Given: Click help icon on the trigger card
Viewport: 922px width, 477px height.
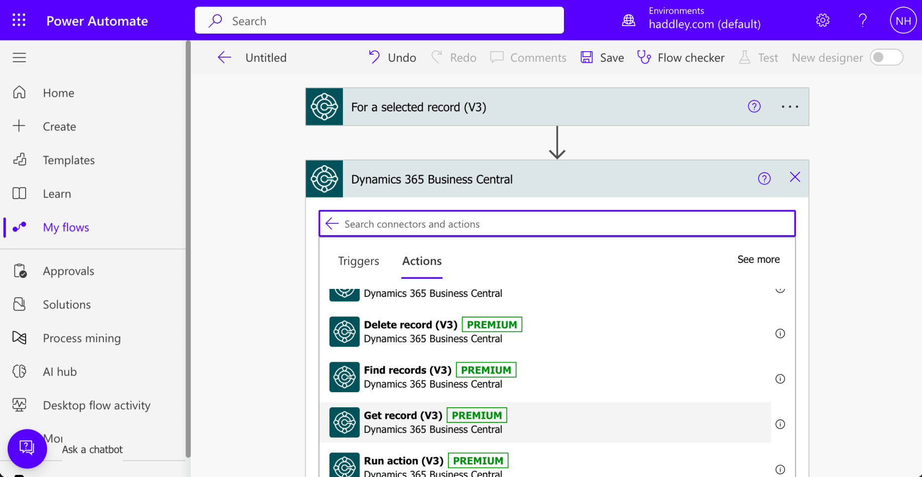Looking at the screenshot, I should point(754,106).
